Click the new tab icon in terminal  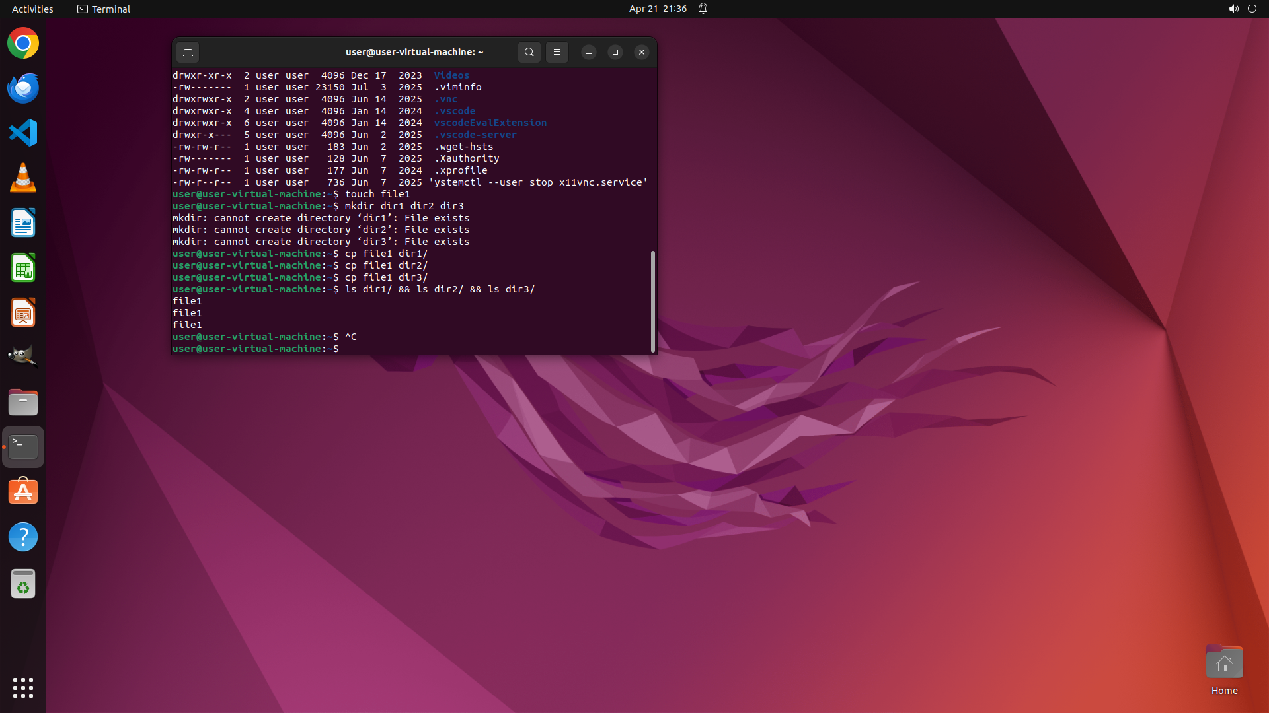coord(188,52)
